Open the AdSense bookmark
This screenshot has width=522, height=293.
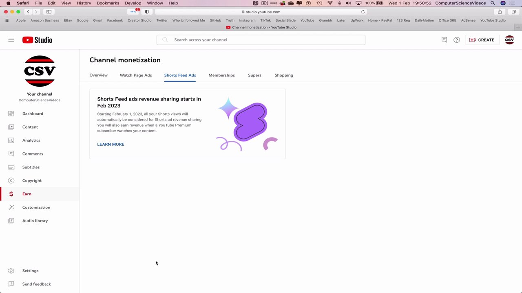pyautogui.click(x=468, y=20)
